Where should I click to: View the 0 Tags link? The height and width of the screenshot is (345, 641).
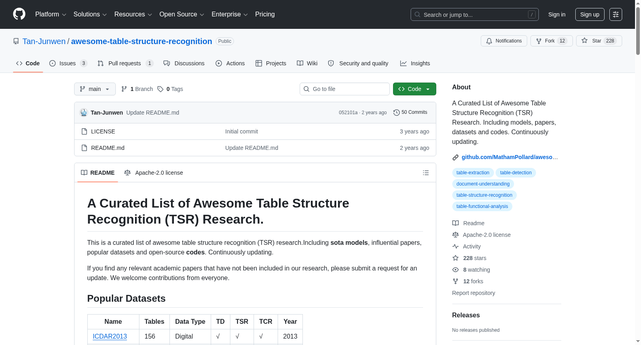(x=170, y=89)
